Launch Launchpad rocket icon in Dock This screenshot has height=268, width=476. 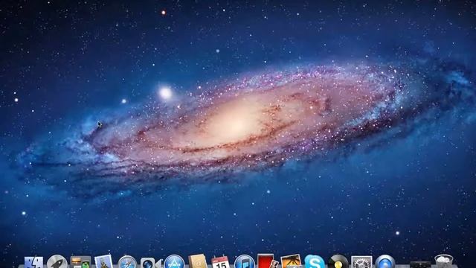pos(57,262)
